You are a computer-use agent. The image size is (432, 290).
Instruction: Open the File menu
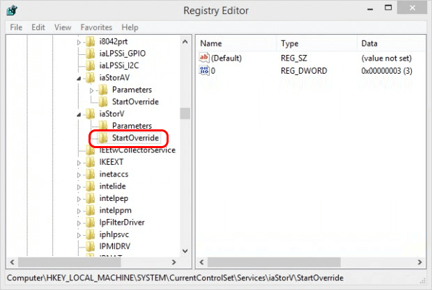pos(15,27)
